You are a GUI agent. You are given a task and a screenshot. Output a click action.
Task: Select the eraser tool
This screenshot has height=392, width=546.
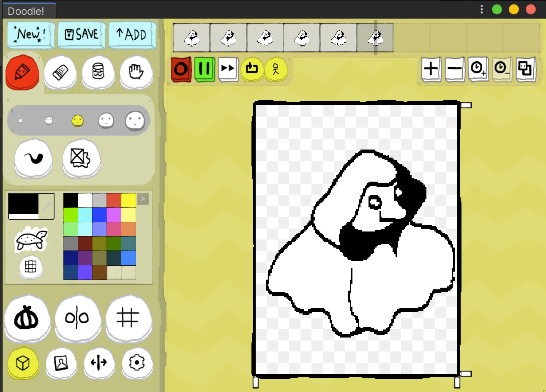pyautogui.click(x=60, y=72)
